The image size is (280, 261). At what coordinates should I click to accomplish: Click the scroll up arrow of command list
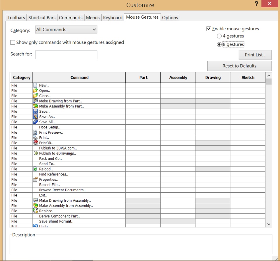click(269, 76)
